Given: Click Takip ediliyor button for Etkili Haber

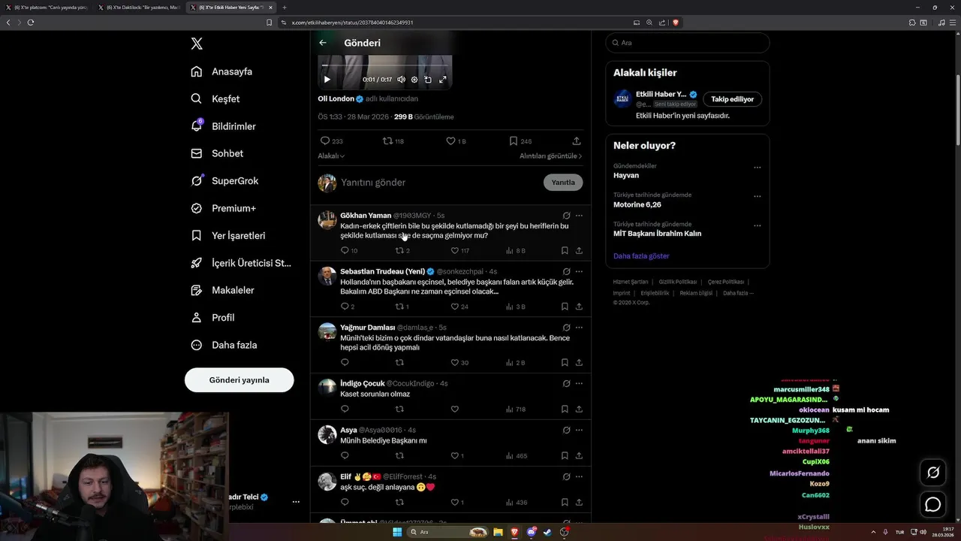Looking at the screenshot, I should click(x=732, y=99).
